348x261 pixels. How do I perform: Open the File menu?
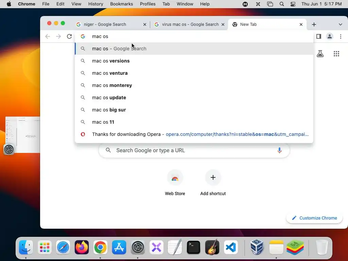46,4
